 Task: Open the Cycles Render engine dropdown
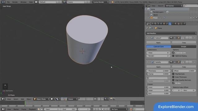tap(101, 2)
